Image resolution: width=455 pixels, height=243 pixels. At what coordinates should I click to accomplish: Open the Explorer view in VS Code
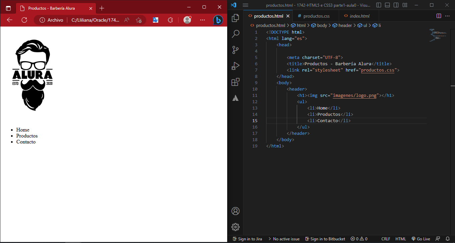(235, 18)
